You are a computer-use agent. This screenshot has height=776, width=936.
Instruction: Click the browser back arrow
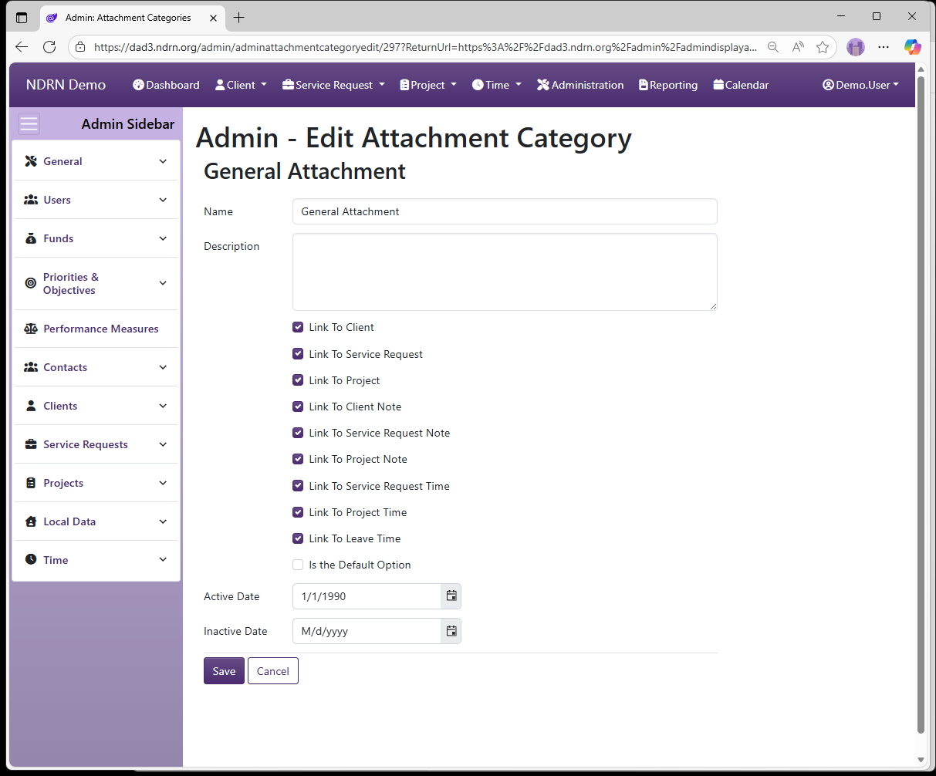click(22, 47)
